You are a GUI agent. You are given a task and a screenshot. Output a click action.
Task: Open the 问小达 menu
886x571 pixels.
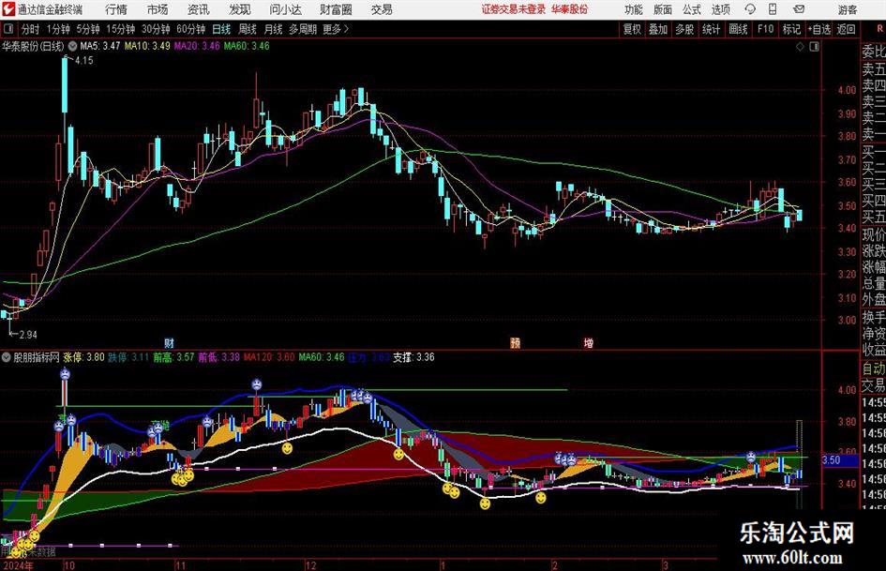[x=285, y=9]
